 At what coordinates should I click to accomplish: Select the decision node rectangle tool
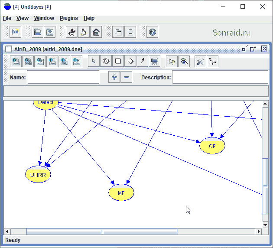[118, 61]
